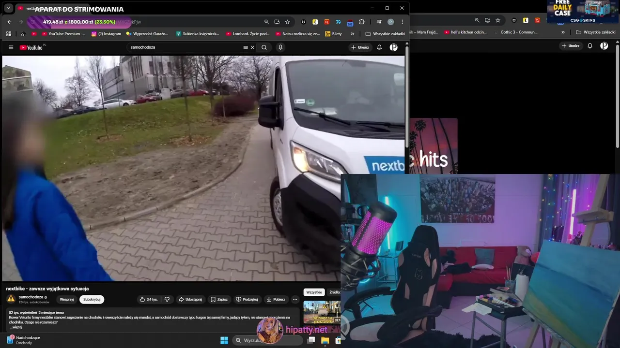Click the Zapisz save button
The image size is (620, 348).
coord(219,299)
